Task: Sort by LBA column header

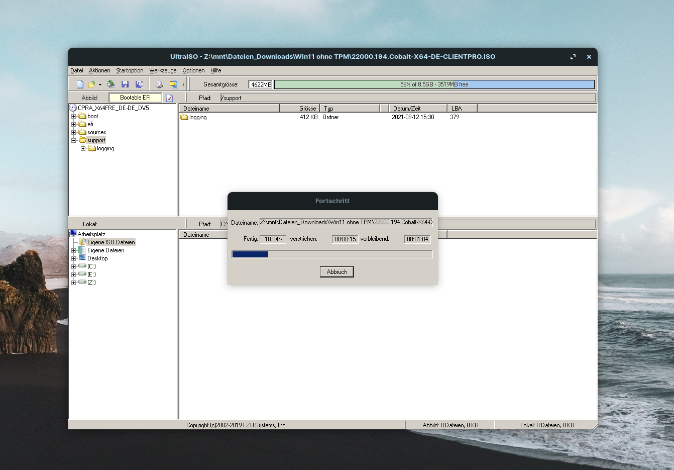Action: tap(462, 109)
